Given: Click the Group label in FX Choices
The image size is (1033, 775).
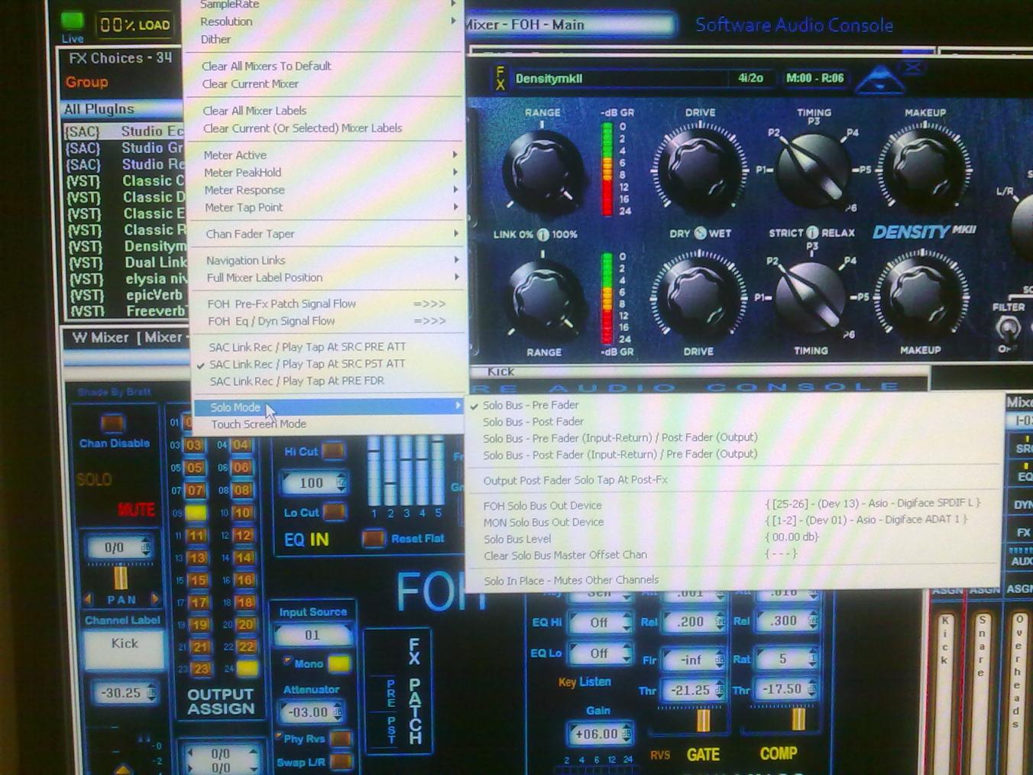Looking at the screenshot, I should click(x=86, y=83).
